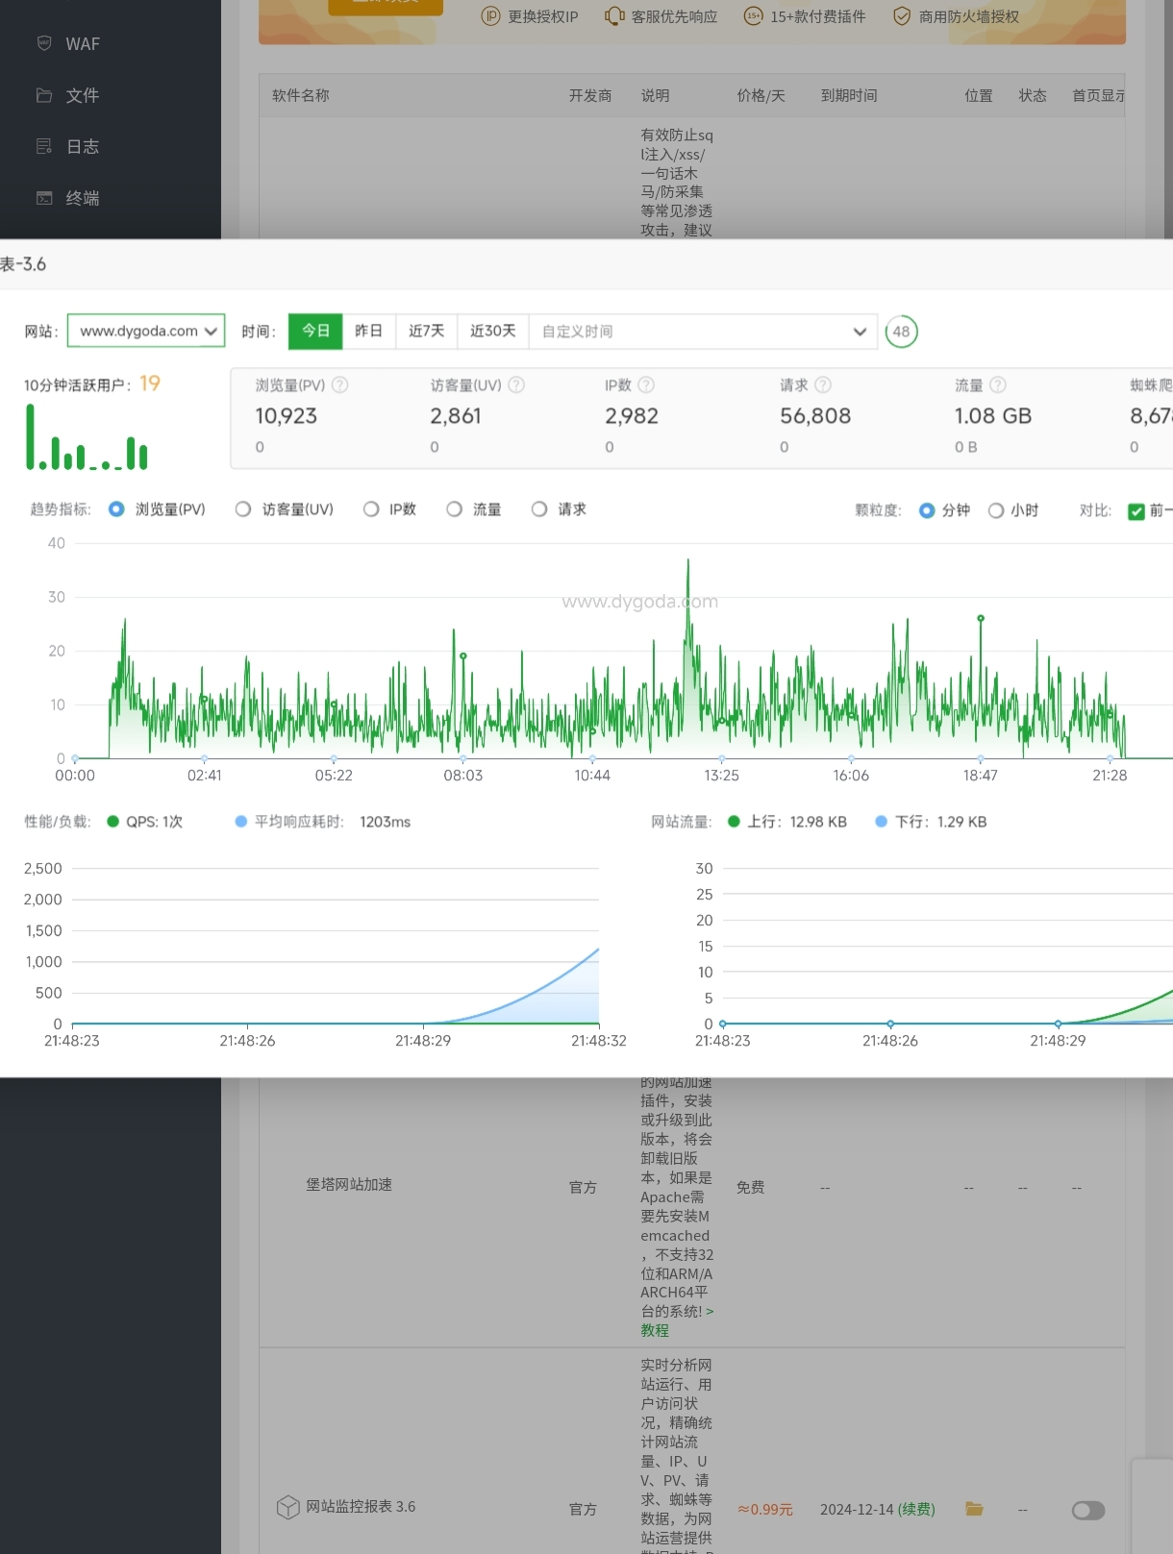The width and height of the screenshot is (1173, 1554).
Task: Toggle the 上行 traffic legend dot
Action: pyautogui.click(x=735, y=822)
